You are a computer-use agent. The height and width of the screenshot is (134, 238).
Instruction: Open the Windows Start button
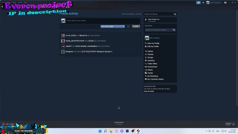pos(100,131)
